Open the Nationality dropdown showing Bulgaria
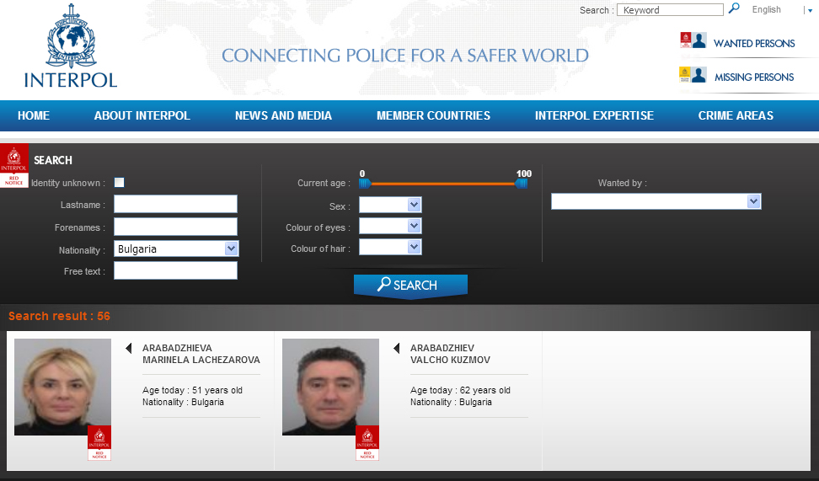Viewport: 819px width, 481px height. (176, 249)
